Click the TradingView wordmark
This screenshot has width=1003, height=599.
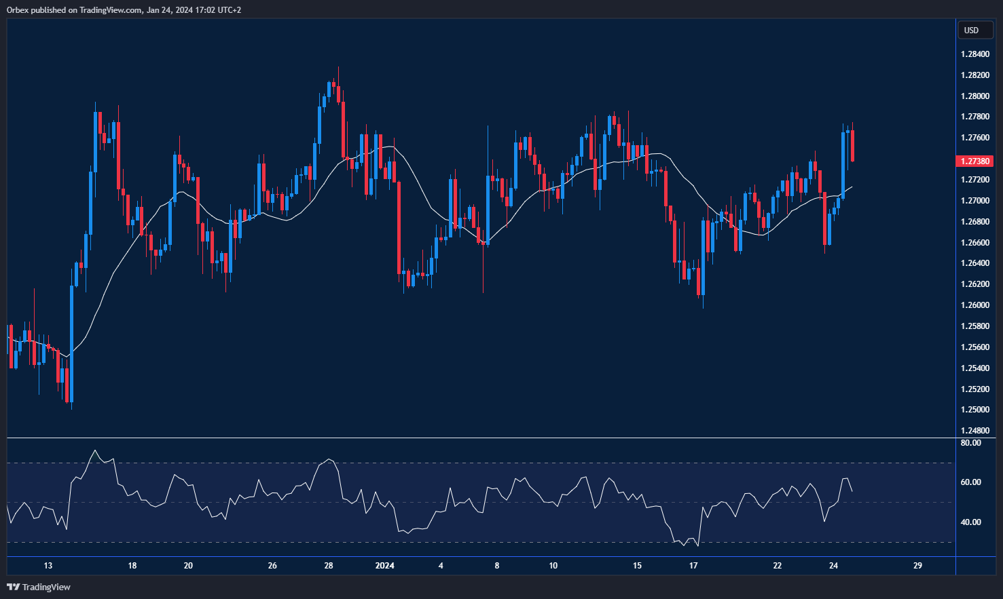click(x=48, y=587)
